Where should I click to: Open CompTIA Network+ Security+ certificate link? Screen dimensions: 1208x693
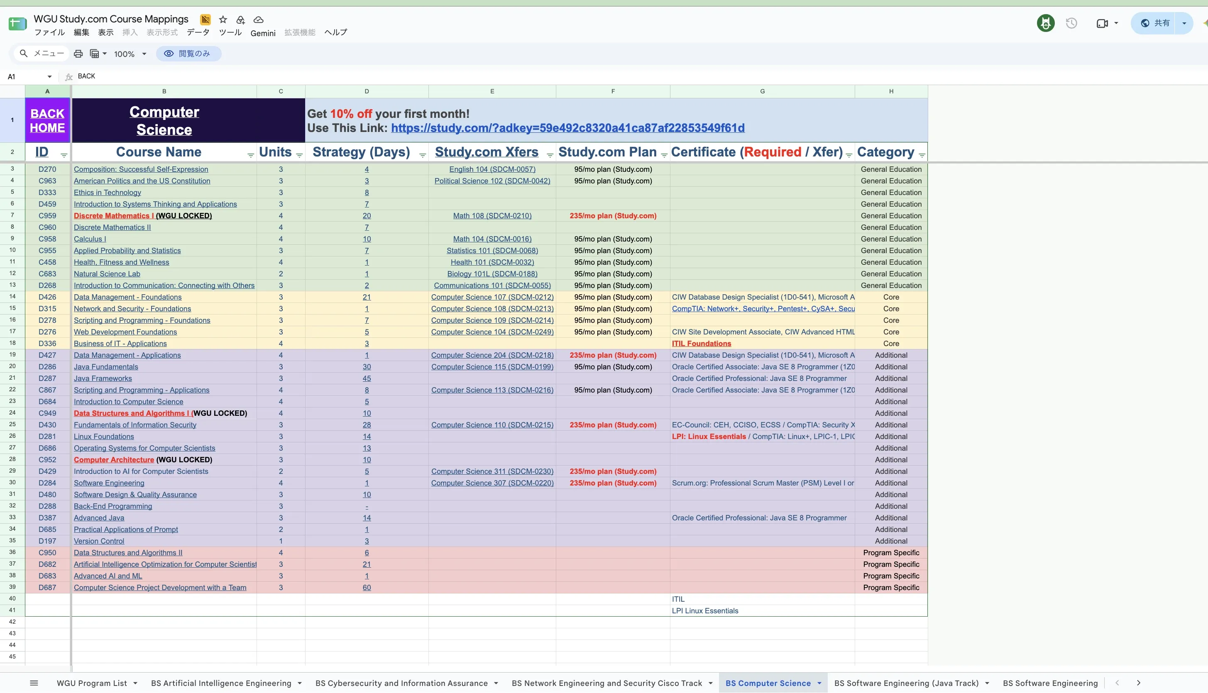click(x=763, y=308)
